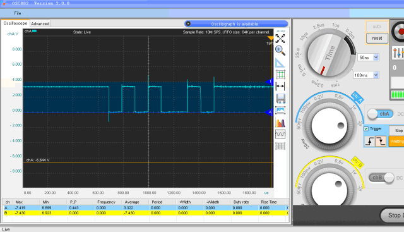Click the reset button
This screenshot has width=404, height=232.
coord(377,38)
